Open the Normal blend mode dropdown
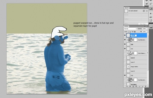 [x=131, y=29]
